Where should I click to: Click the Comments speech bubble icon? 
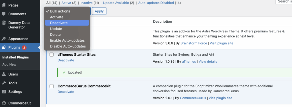pos(4,14)
